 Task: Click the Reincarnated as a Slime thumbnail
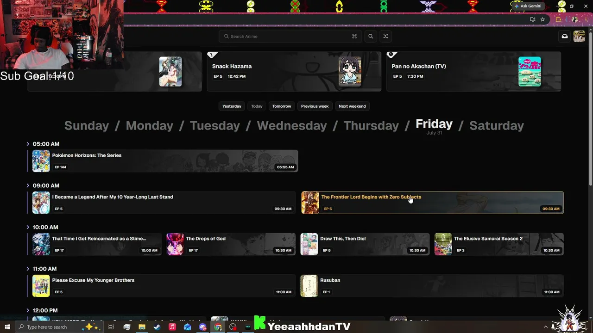click(x=41, y=244)
